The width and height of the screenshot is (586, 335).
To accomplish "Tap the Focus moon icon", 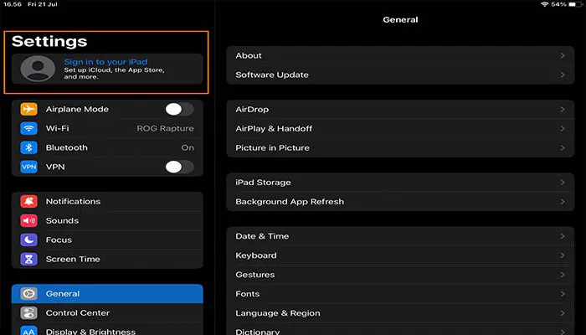I will point(30,240).
